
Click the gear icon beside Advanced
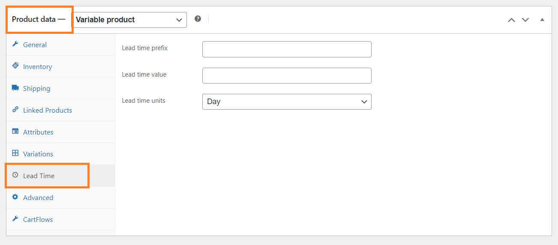(15, 197)
